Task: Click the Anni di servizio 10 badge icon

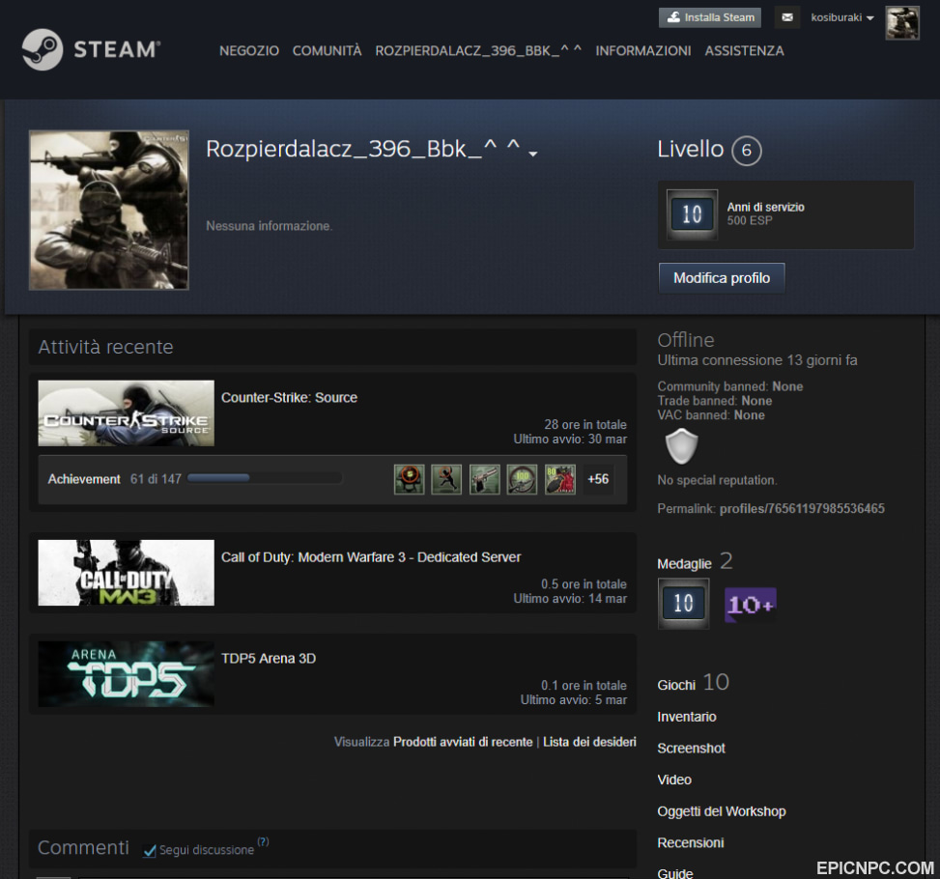Action: tap(692, 214)
